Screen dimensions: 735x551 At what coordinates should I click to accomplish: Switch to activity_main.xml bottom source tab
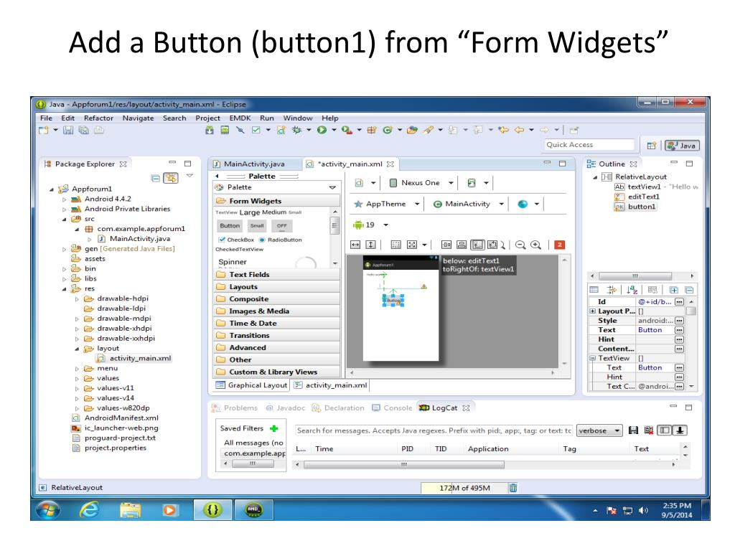pos(332,385)
